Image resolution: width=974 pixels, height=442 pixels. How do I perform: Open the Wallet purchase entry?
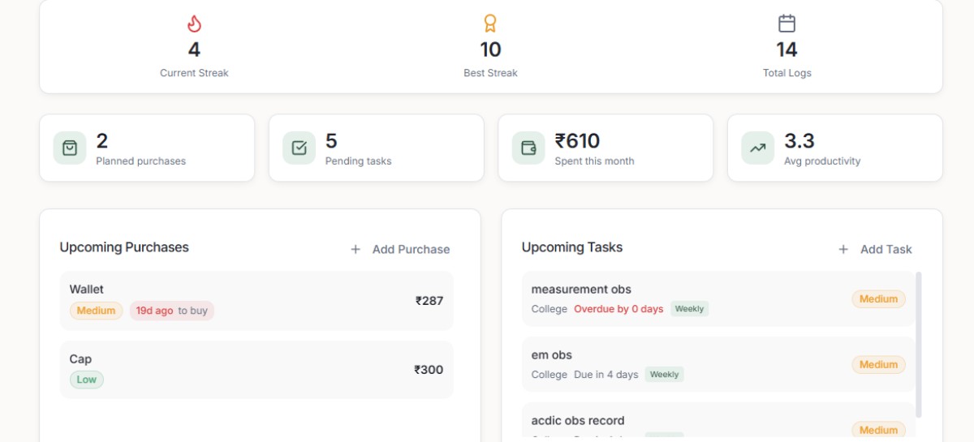[256, 300]
